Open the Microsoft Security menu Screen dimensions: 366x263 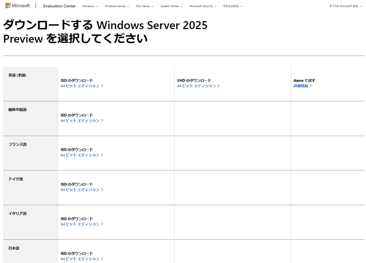203,6
